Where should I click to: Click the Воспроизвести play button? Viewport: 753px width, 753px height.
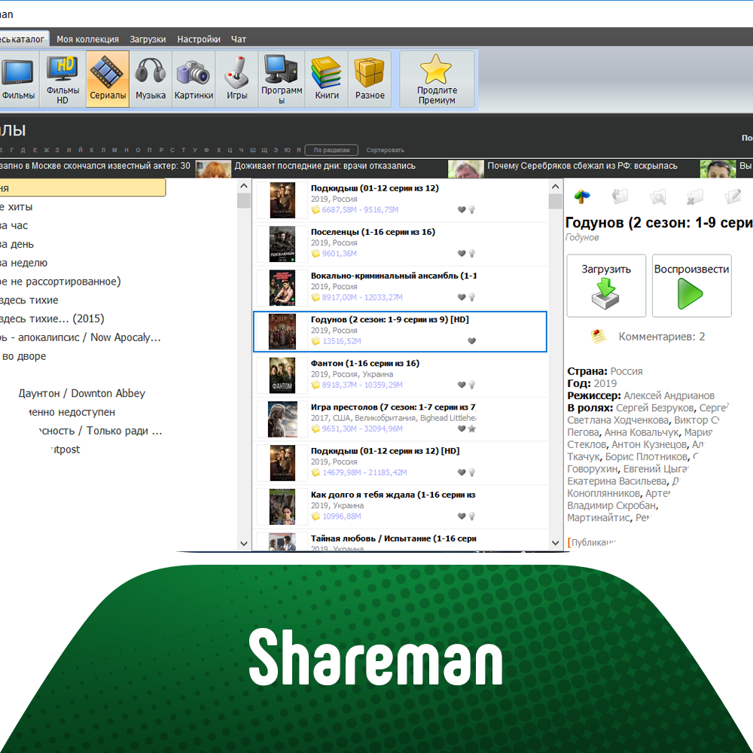691,285
